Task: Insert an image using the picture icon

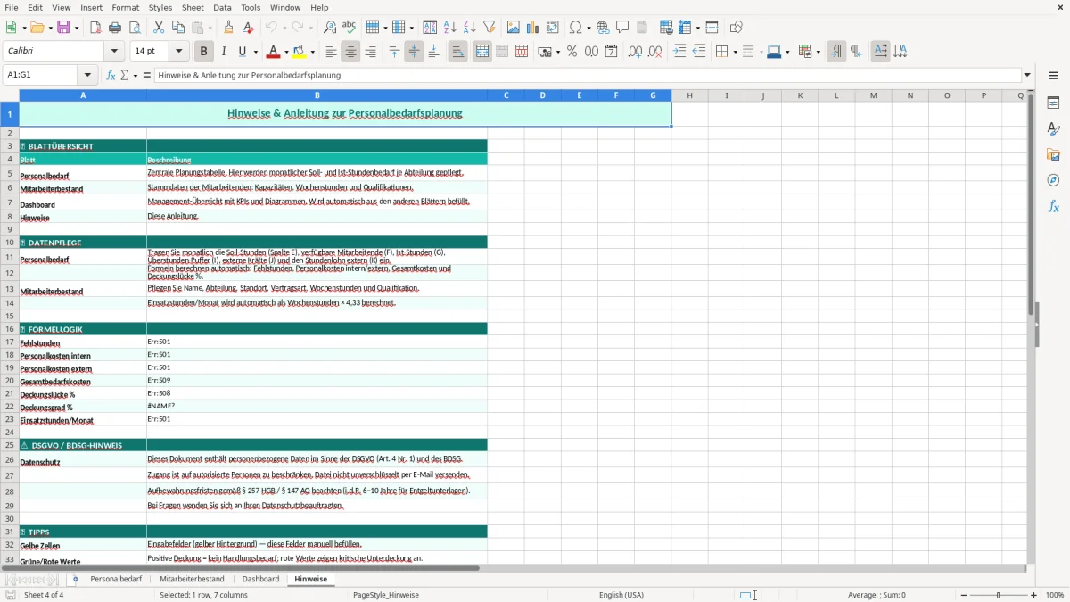Action: [x=514, y=28]
